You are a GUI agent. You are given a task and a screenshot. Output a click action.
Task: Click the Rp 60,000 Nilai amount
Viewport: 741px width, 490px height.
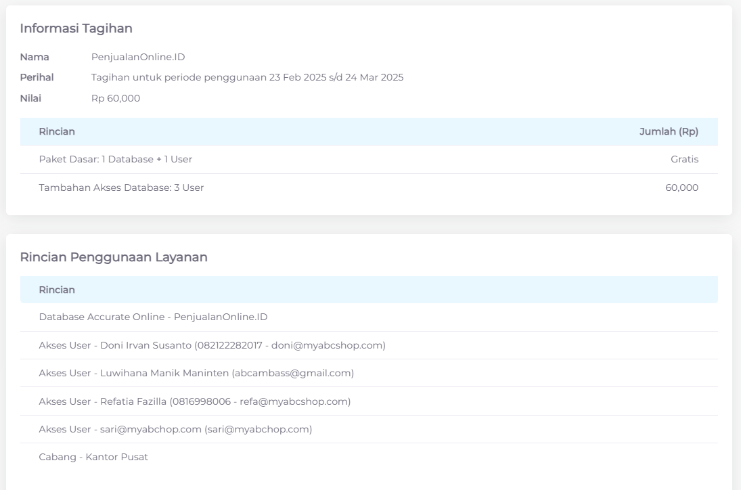[x=116, y=98]
